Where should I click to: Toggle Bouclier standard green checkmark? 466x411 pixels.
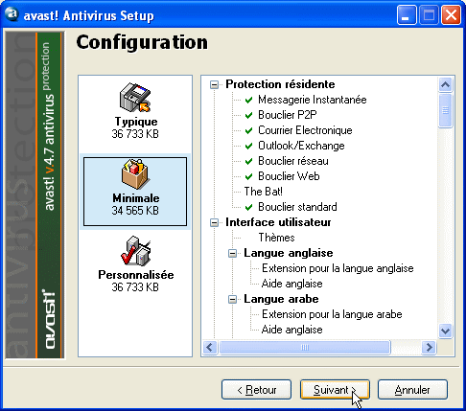[x=248, y=207]
